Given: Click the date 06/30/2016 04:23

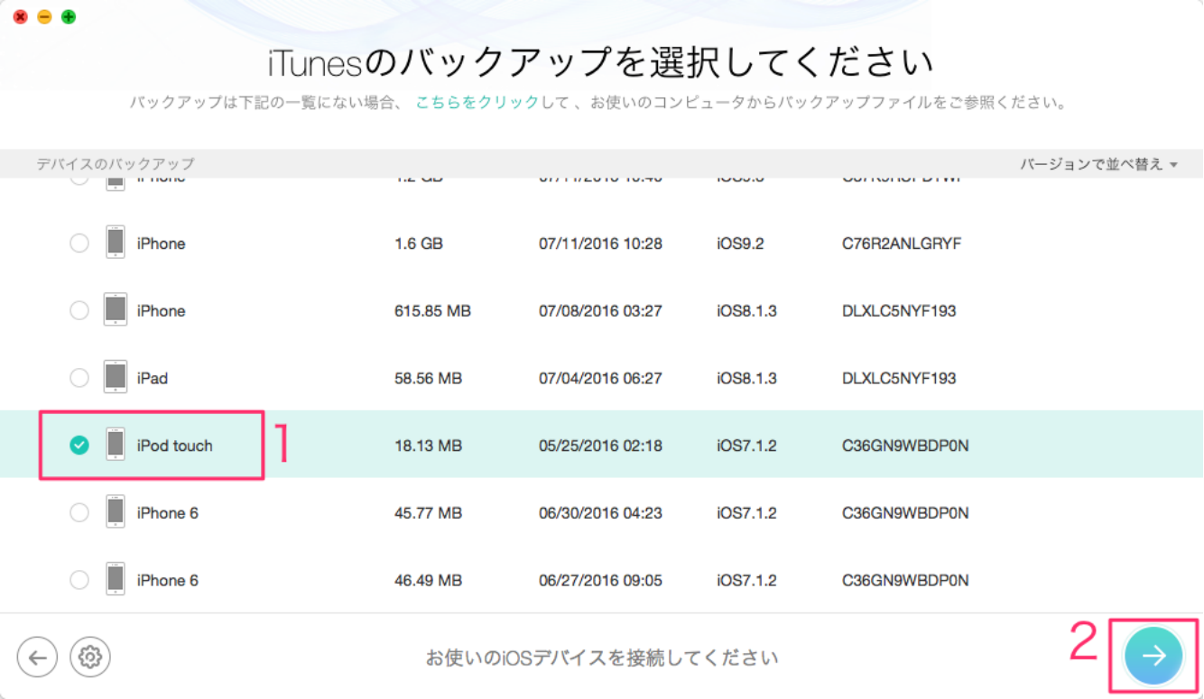Looking at the screenshot, I should pyautogui.click(x=600, y=513).
